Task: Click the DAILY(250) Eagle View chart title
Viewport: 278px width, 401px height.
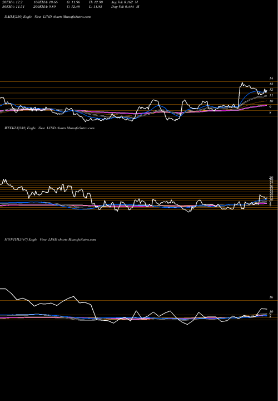Action: [47, 17]
